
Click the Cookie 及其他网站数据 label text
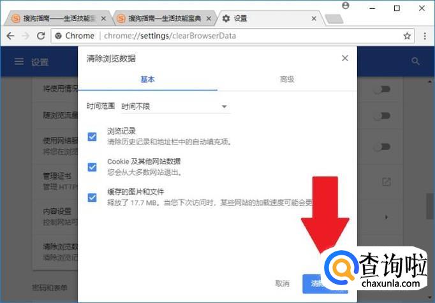point(144,161)
